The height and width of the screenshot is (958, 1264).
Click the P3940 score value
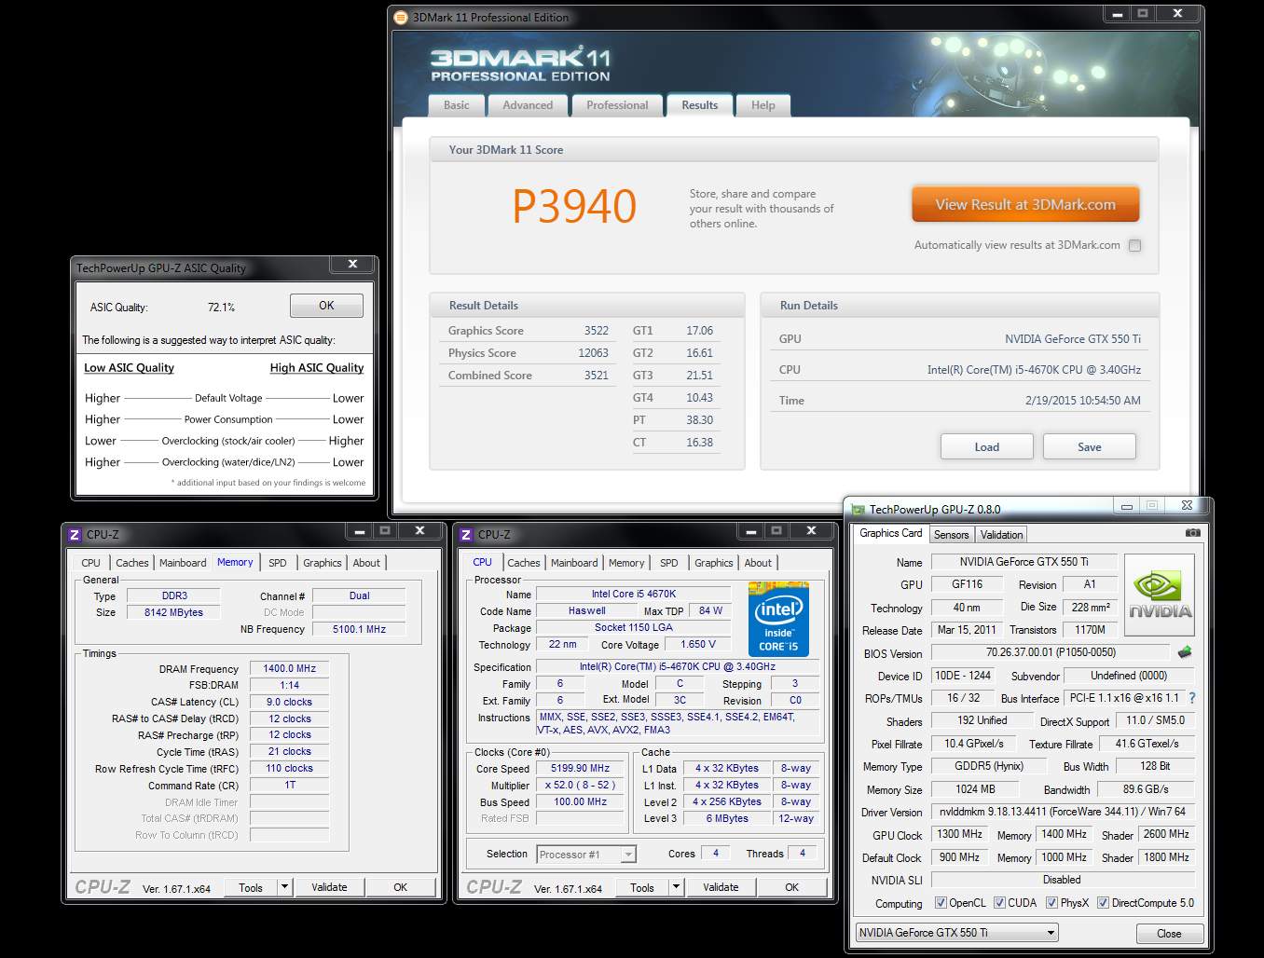(x=574, y=206)
